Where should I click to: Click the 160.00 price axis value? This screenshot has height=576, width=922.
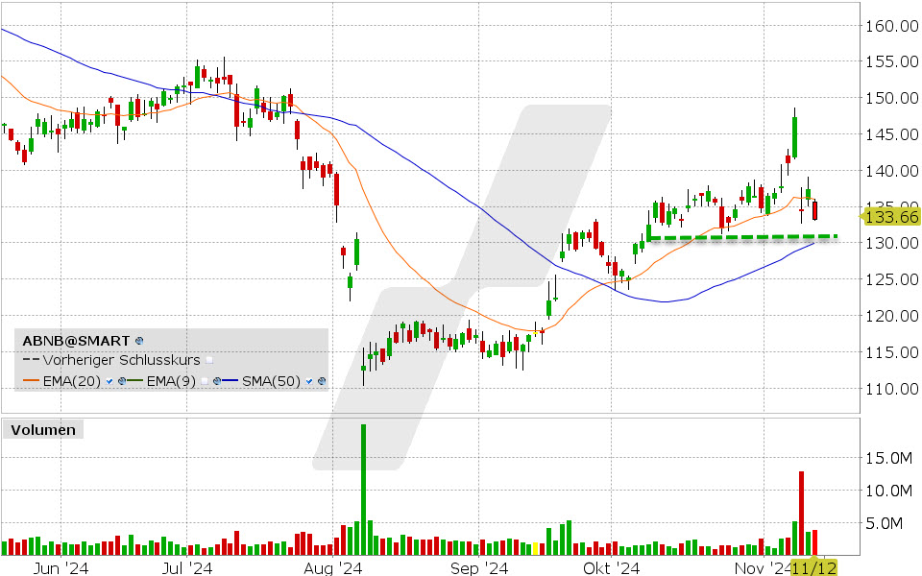(x=892, y=25)
